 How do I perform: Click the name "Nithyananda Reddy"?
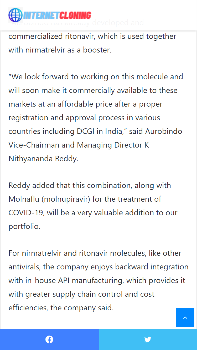click(43, 159)
